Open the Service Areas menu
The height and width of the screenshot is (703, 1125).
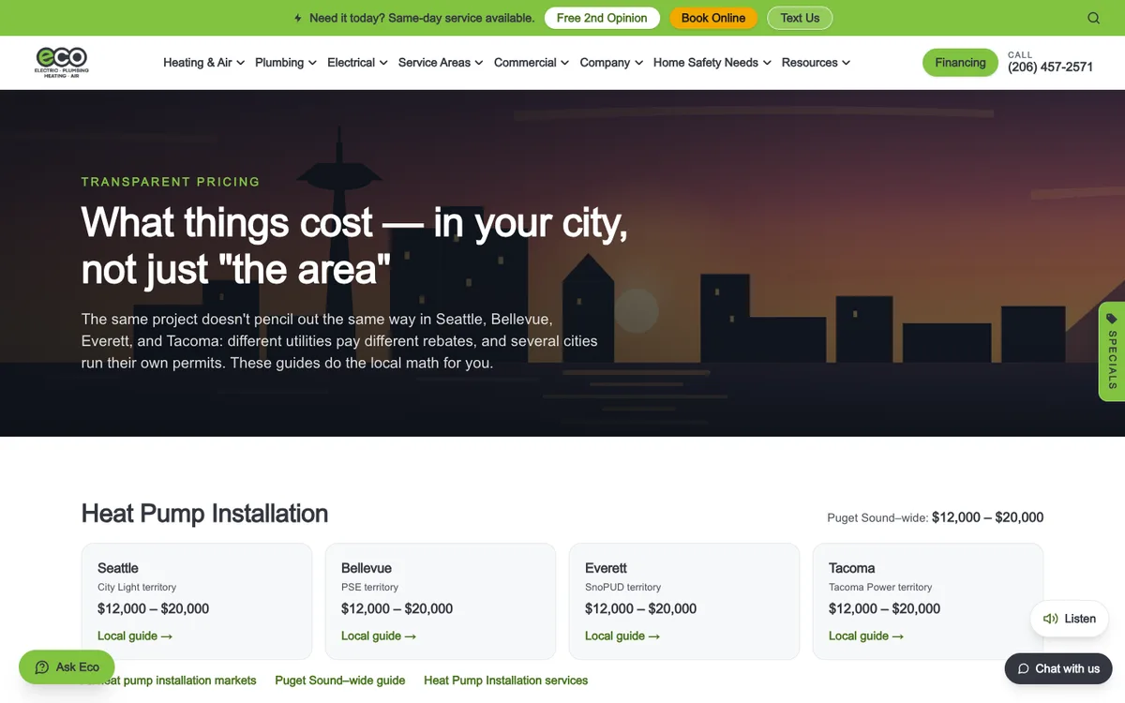[441, 63]
